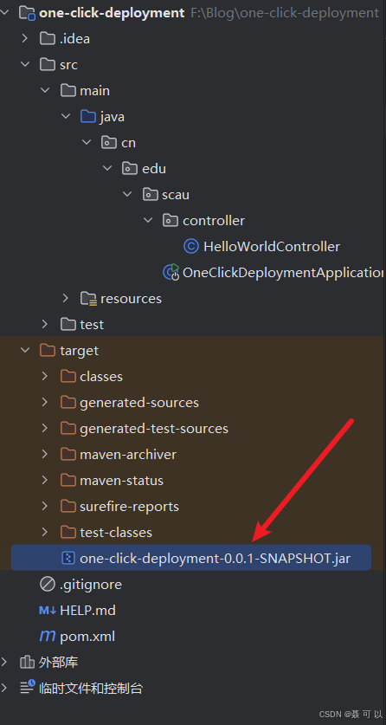
Task: Click the HelloWorldController class icon
Action: 190,247
